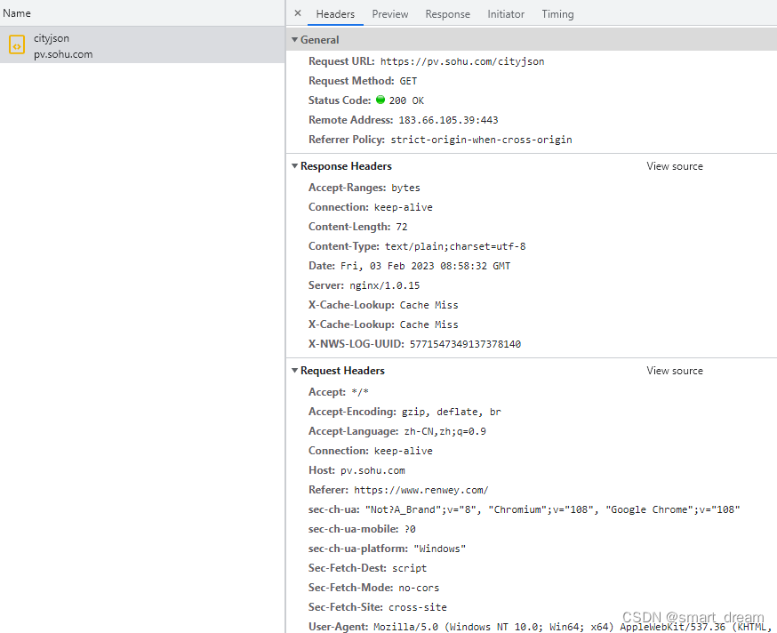Image resolution: width=777 pixels, height=633 pixels.
Task: Click the Accept-Encoding gzip, deflate, br value
Action: (451, 412)
